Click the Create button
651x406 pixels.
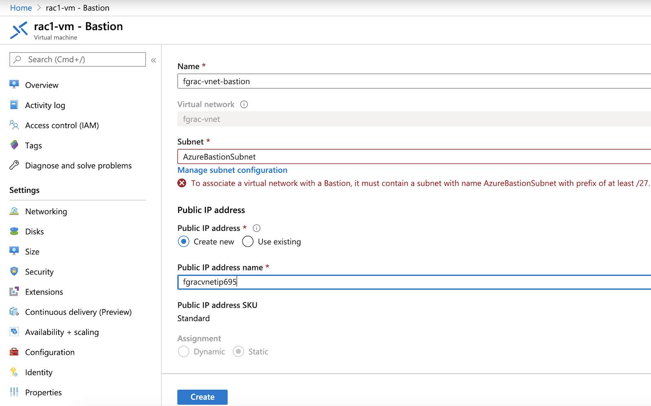[x=202, y=397]
